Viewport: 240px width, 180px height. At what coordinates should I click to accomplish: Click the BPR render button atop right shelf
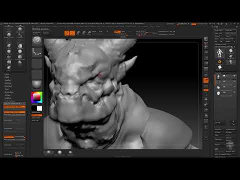click(206, 39)
